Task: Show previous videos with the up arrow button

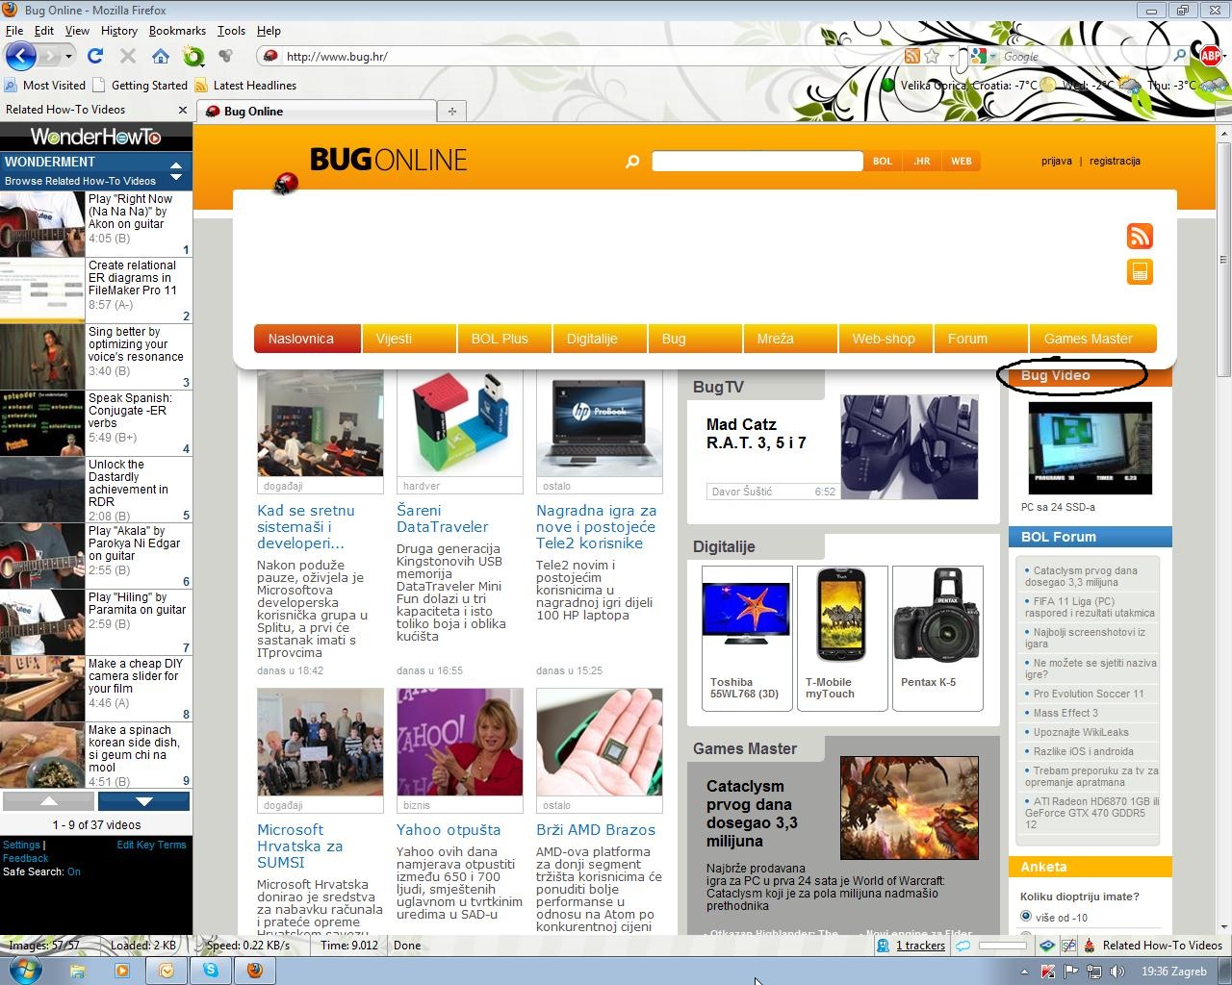Action: [48, 801]
